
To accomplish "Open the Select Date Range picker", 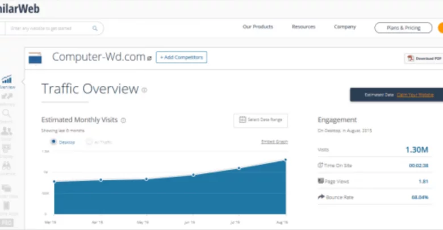I will [261, 120].
